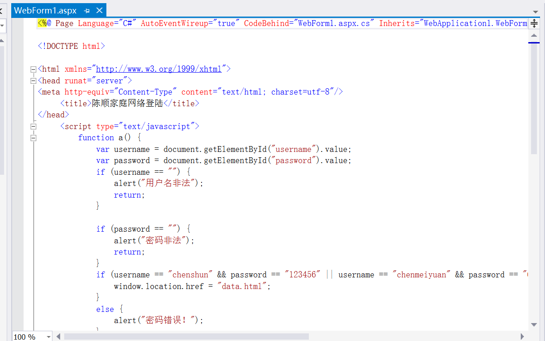Collapse the head runat server block
The height and width of the screenshot is (341, 545).
click(33, 81)
